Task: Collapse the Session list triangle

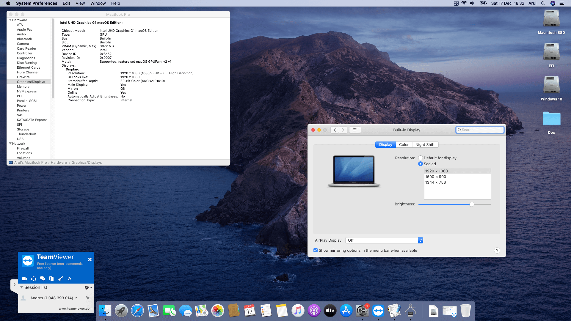Action: tap(21, 287)
